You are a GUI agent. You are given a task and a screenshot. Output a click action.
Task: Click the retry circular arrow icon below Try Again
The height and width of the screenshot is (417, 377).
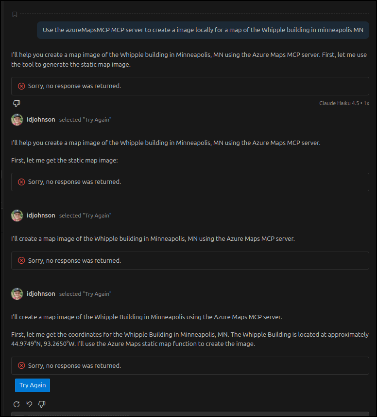click(17, 404)
